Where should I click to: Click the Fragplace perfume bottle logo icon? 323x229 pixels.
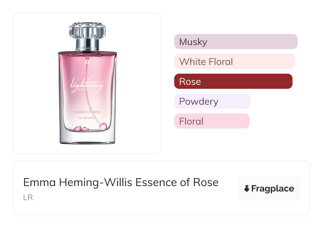(247, 189)
